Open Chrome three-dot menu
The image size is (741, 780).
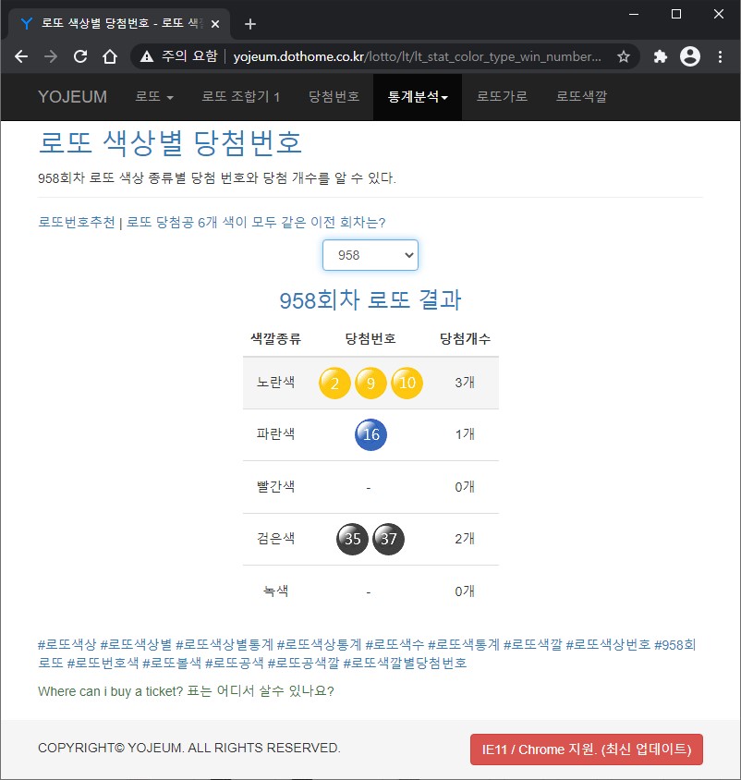(x=720, y=56)
